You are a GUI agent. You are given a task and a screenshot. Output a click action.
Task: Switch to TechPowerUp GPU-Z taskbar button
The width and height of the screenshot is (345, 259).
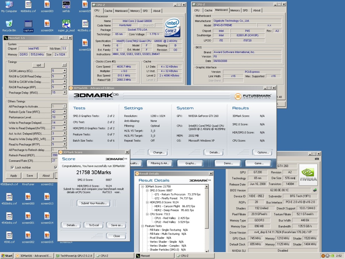[x=74, y=256]
